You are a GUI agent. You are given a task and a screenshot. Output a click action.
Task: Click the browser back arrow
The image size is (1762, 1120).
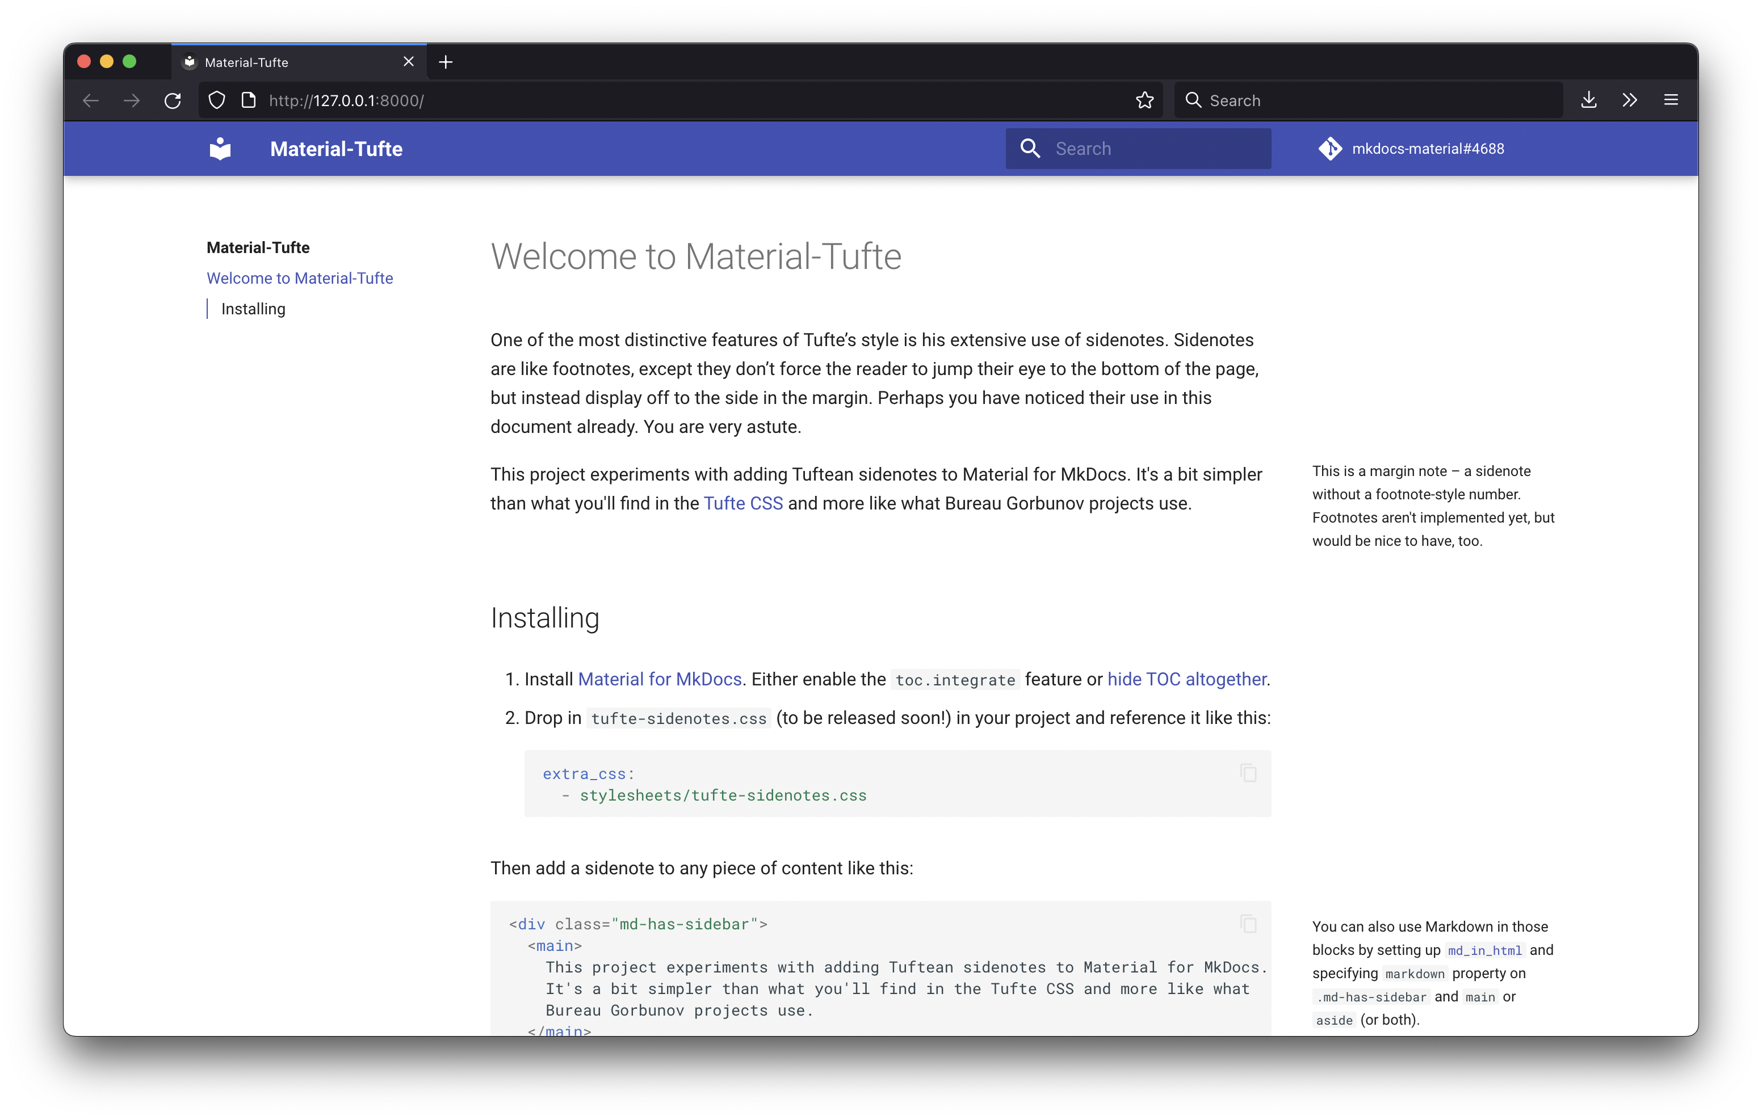91,100
